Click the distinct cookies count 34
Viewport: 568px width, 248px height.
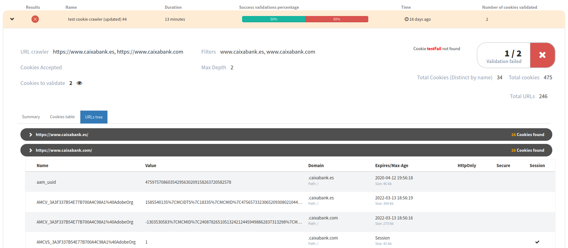pyautogui.click(x=500, y=77)
